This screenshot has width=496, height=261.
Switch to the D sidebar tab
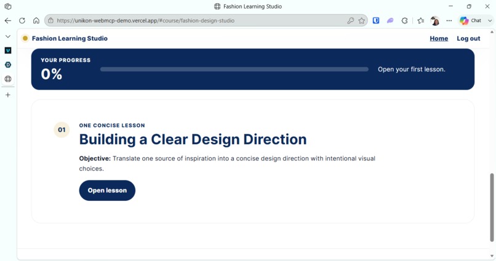tap(8, 64)
